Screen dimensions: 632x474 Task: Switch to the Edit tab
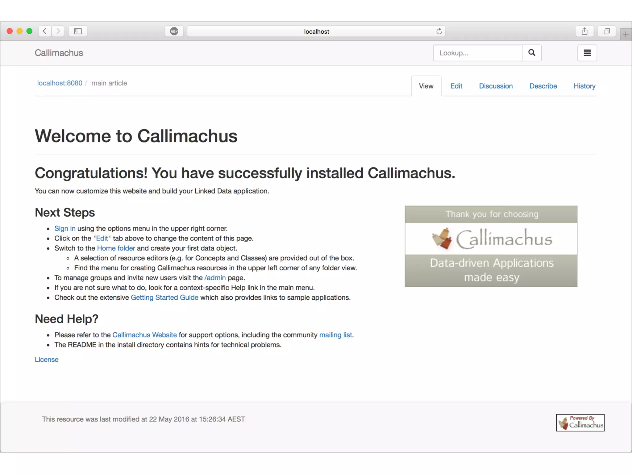click(456, 86)
